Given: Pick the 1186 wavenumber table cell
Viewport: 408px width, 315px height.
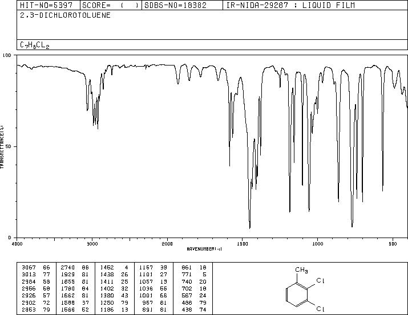Looking at the screenshot, I should 107,310.
